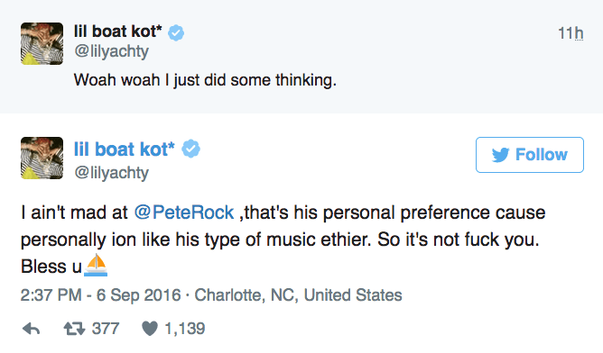Click verified badge in main tweet

(190, 149)
